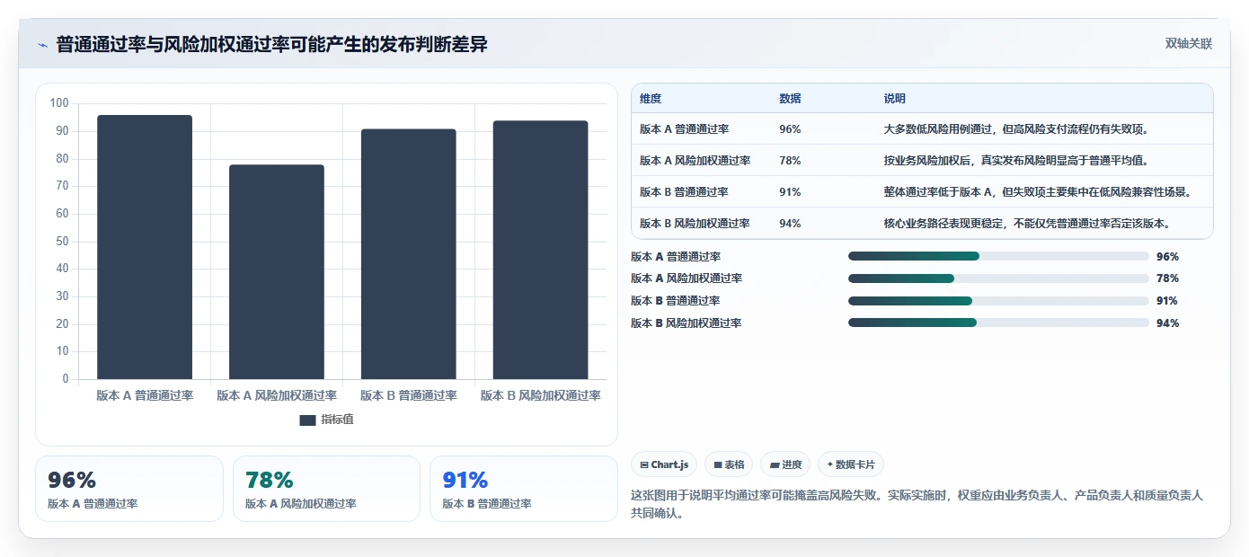The image size is (1249, 557).
Task: Click the 版本 A 普通通过率 chart bar
Action: [x=145, y=247]
